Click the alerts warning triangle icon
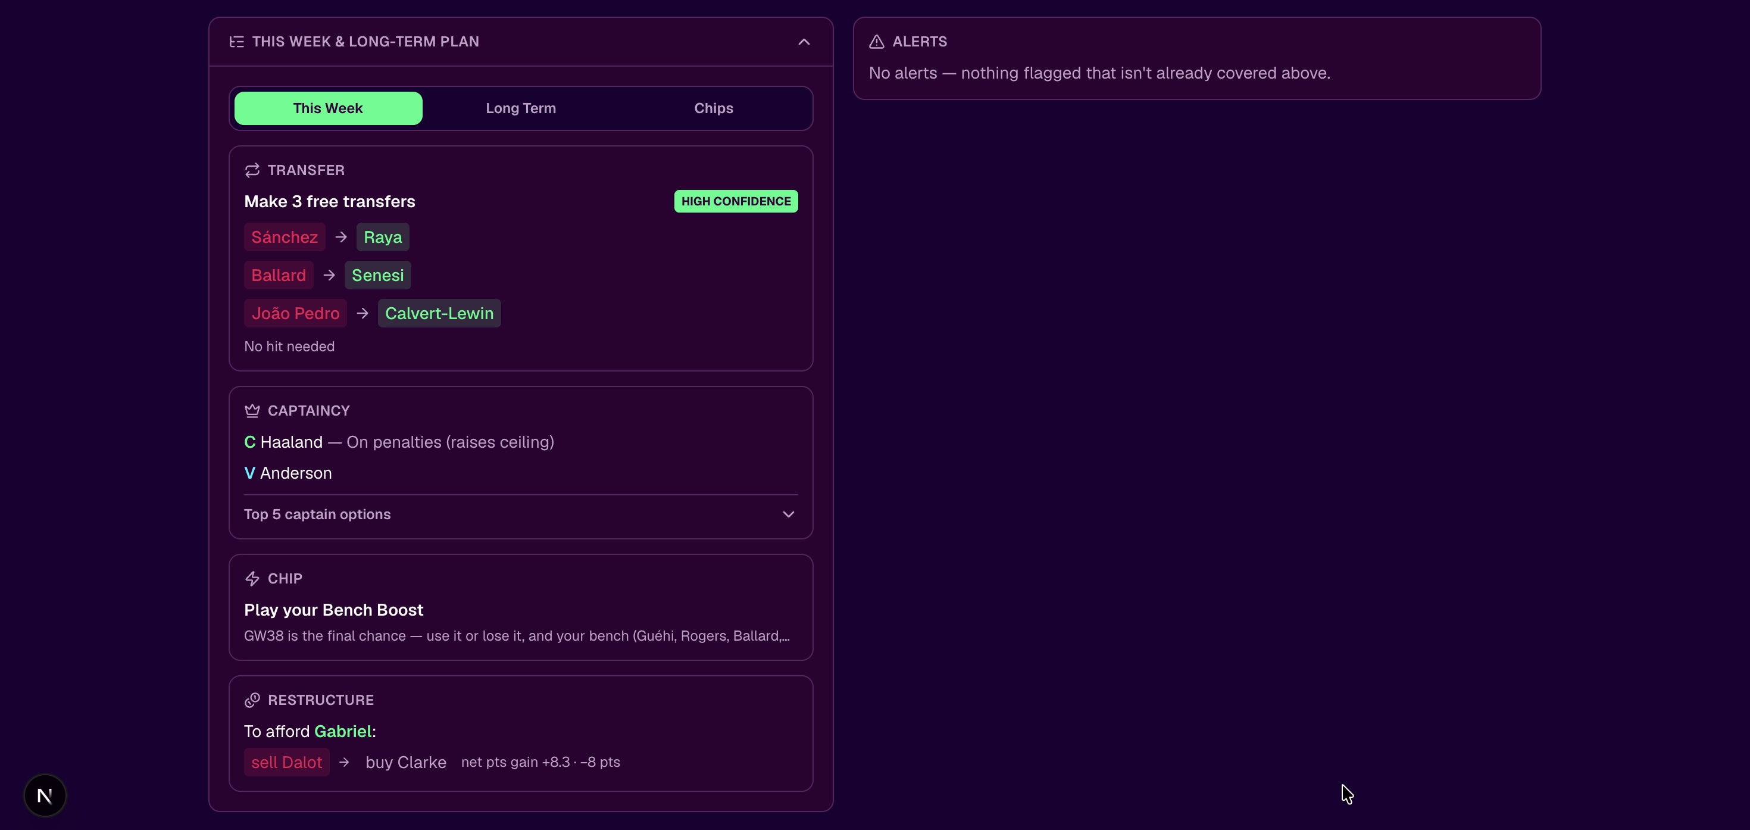Image resolution: width=1750 pixels, height=830 pixels. (876, 42)
